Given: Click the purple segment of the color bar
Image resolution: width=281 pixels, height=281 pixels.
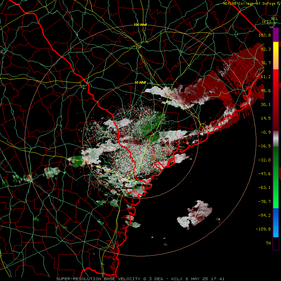Looking at the screenshot, I should (x=276, y=35).
